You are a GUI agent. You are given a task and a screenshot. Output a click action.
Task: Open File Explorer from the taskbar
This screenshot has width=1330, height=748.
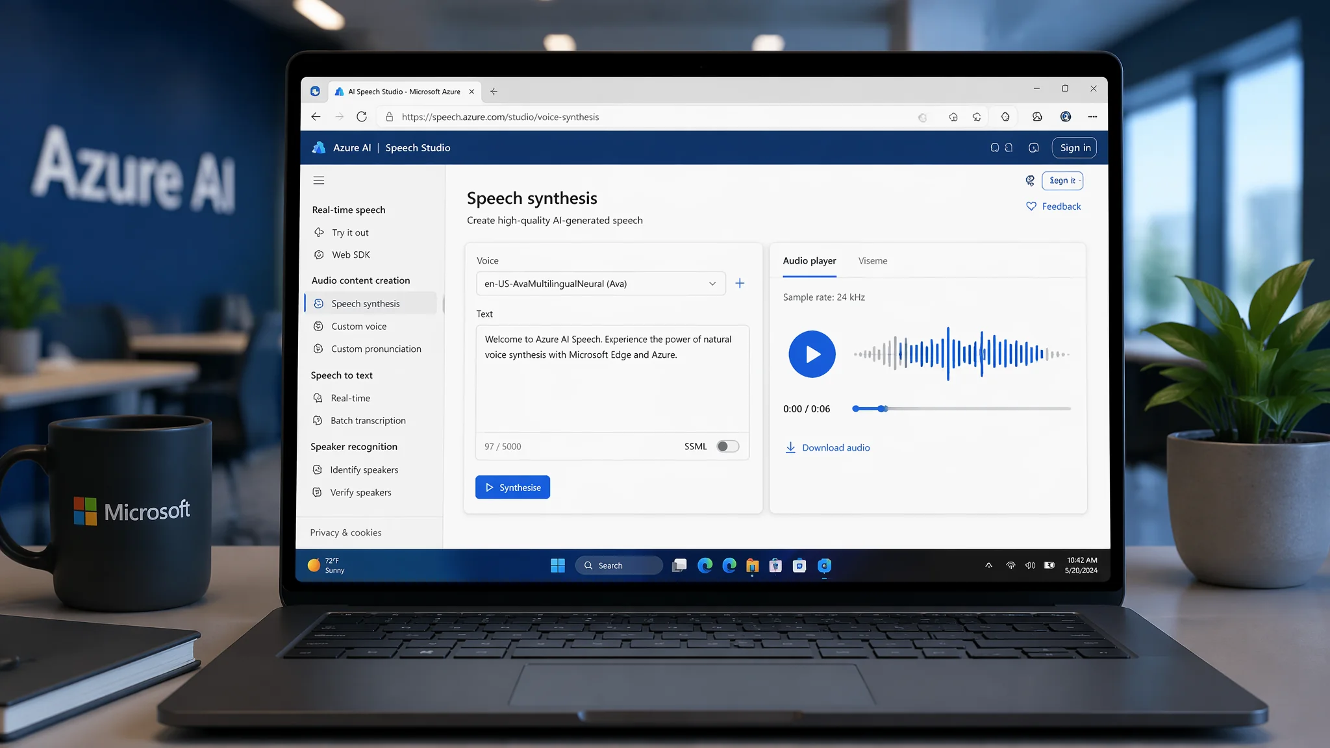(x=752, y=566)
